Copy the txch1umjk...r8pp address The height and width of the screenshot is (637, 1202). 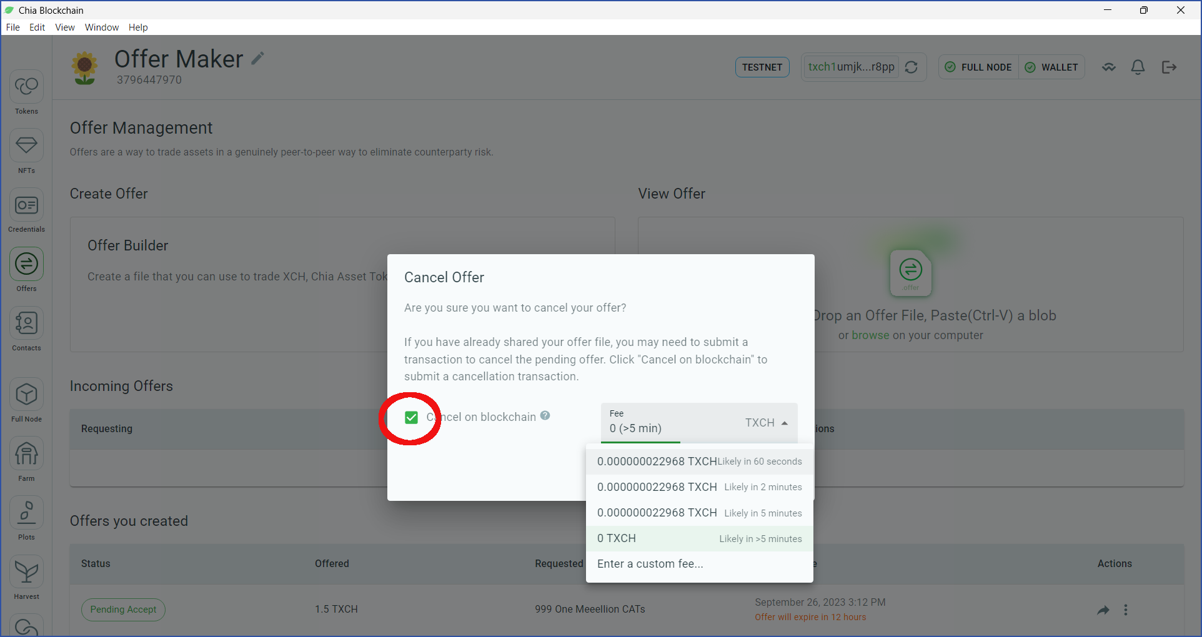click(851, 67)
